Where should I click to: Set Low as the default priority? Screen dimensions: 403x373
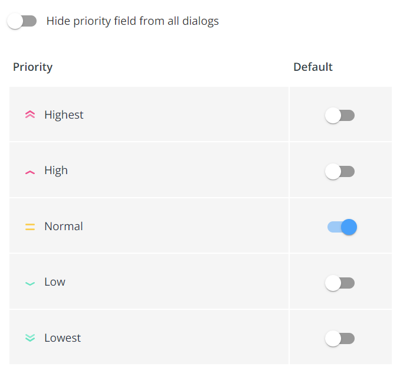[x=340, y=283]
